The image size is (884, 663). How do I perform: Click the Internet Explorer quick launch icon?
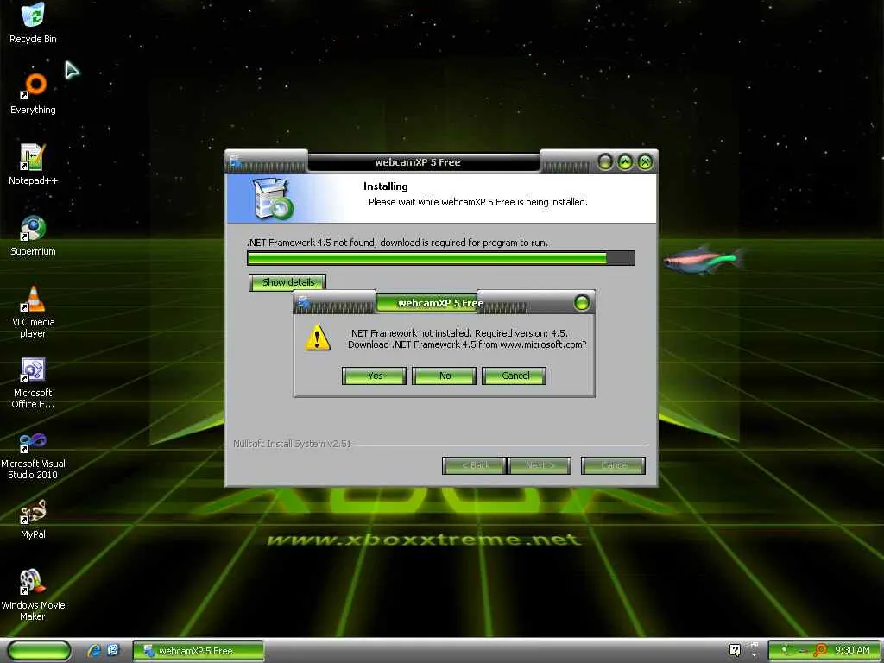pyautogui.click(x=94, y=650)
